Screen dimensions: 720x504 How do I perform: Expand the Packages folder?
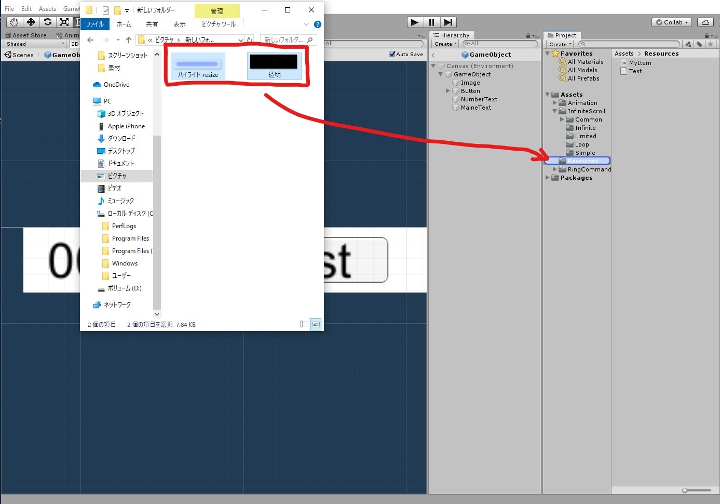(x=547, y=178)
